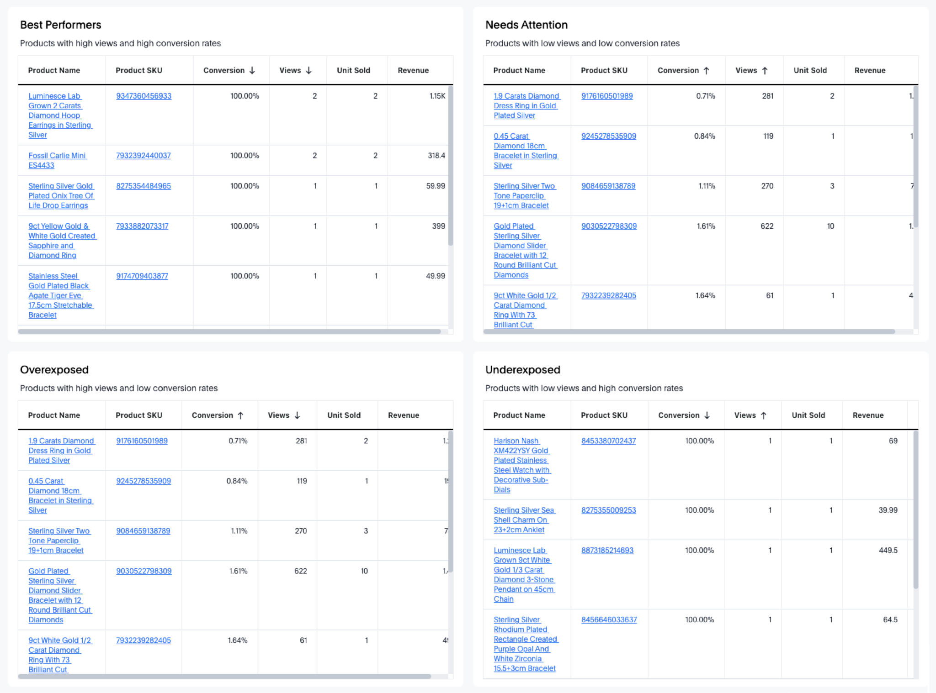Click Needs Attention horizontal scrollbar
This screenshot has width=936, height=693.
(x=688, y=331)
